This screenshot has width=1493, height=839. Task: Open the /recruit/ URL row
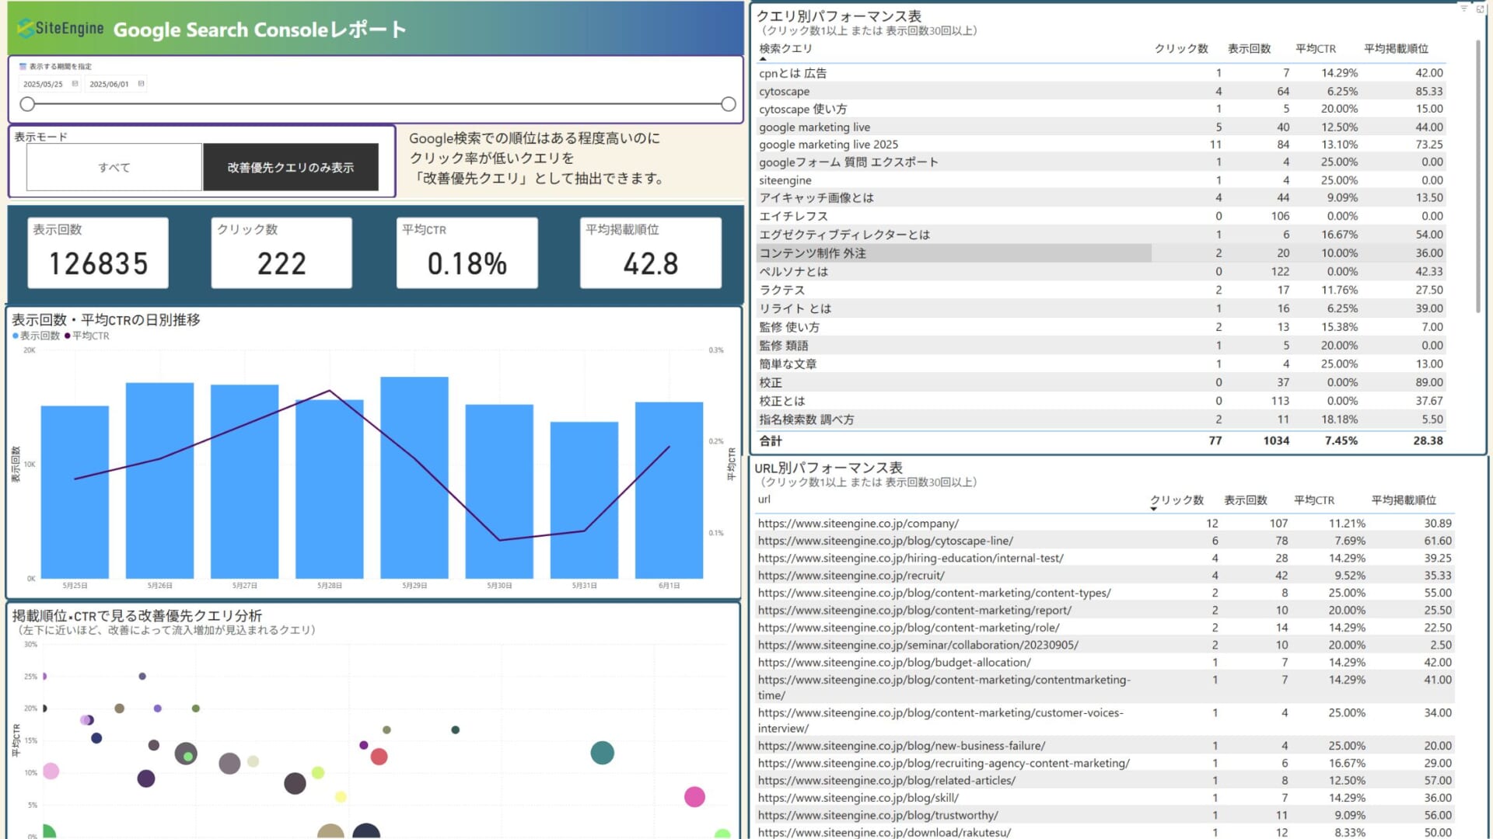(x=1104, y=576)
